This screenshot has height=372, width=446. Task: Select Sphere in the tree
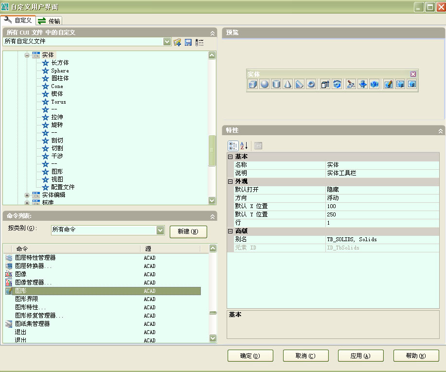(60, 71)
